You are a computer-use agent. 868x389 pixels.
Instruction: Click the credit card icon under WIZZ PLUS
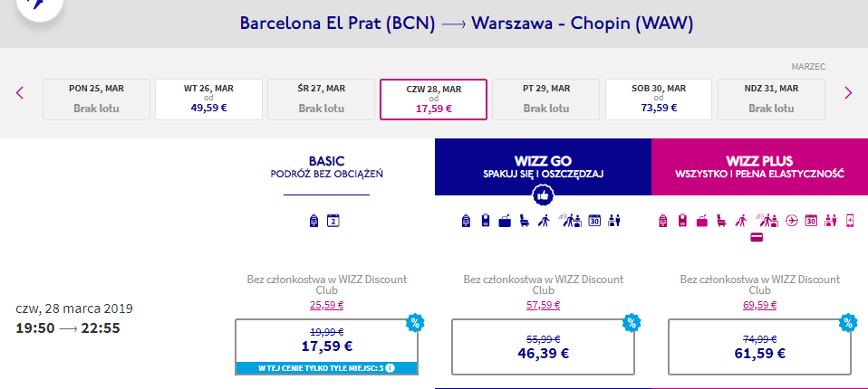coord(757,237)
